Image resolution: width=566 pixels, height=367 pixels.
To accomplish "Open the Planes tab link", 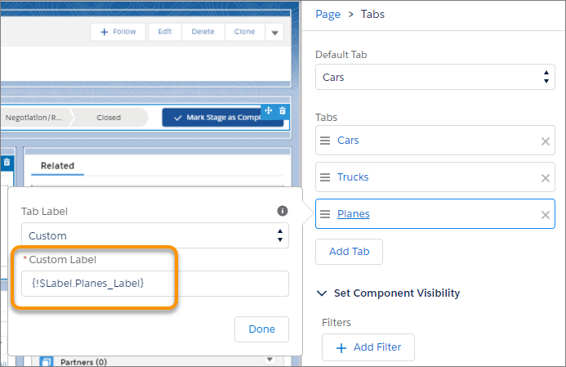I will point(354,214).
